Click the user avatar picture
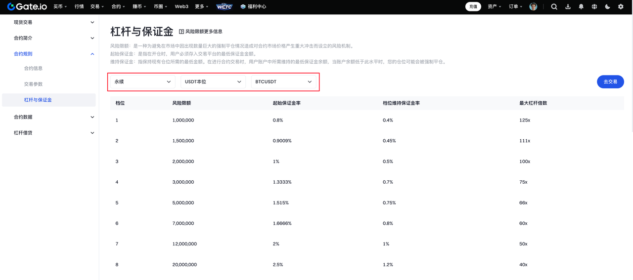Image resolution: width=633 pixels, height=280 pixels. pos(533,7)
